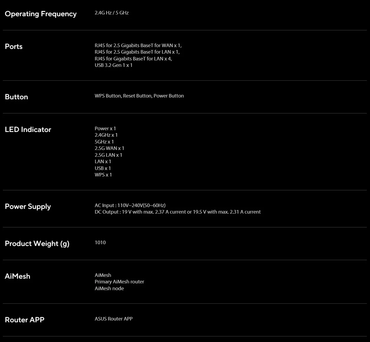The width and height of the screenshot is (370, 342).
Task: Click the 1010 weight value
Action: pyautogui.click(x=100, y=242)
